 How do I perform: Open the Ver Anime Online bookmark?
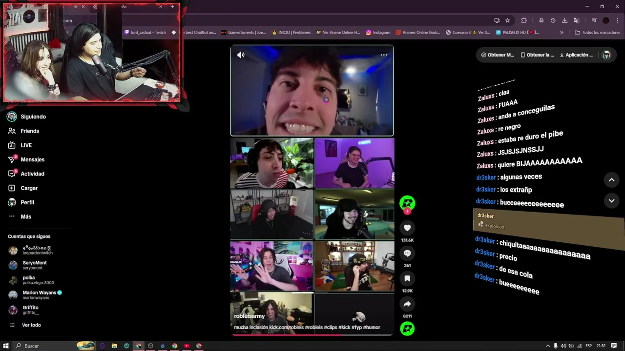pos(338,33)
